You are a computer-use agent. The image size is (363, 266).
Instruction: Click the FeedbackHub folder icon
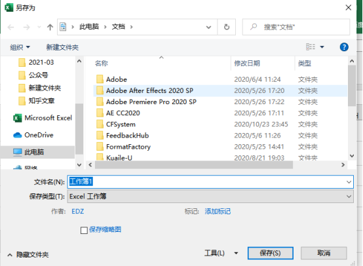tap(100, 135)
